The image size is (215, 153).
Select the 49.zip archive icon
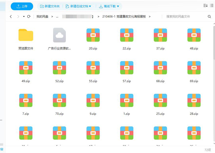click(x=26, y=68)
